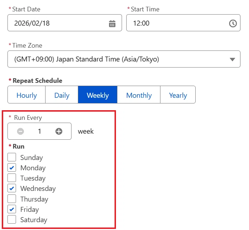Image resolution: width=249 pixels, height=230 pixels.
Task: Click the Run Every number value 1
Action: 39,131
